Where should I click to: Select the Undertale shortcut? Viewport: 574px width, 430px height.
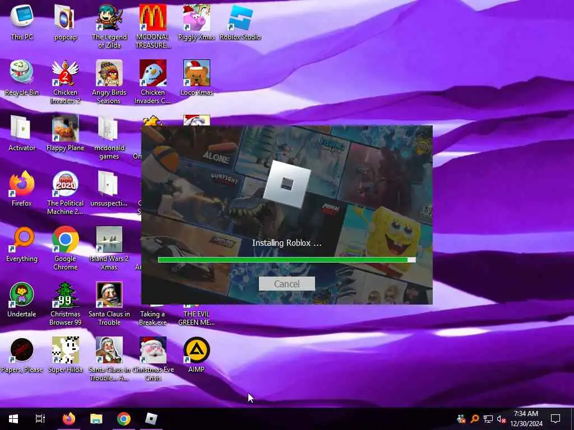(x=22, y=300)
